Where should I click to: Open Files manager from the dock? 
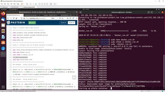[x=3, y=25]
